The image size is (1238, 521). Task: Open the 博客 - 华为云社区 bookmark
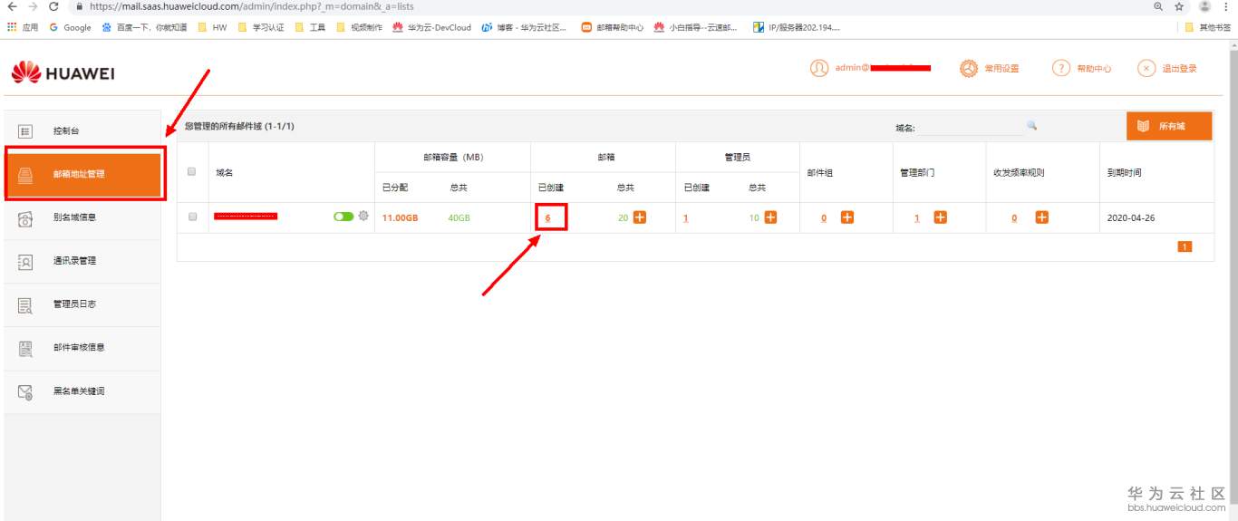click(x=525, y=27)
